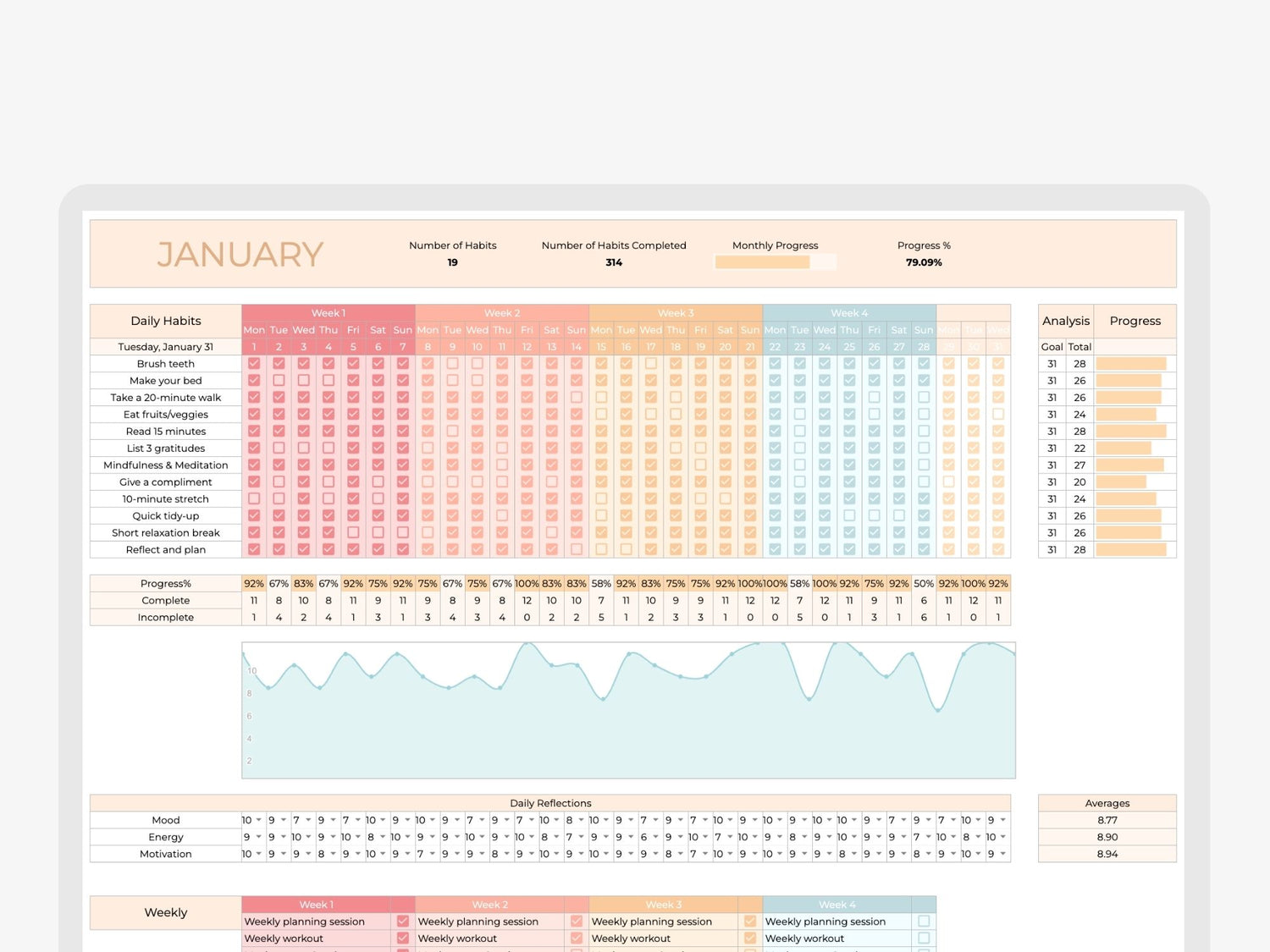Open the Motivation dropdown for day 4
The image size is (1270, 952).
pyautogui.click(x=334, y=854)
